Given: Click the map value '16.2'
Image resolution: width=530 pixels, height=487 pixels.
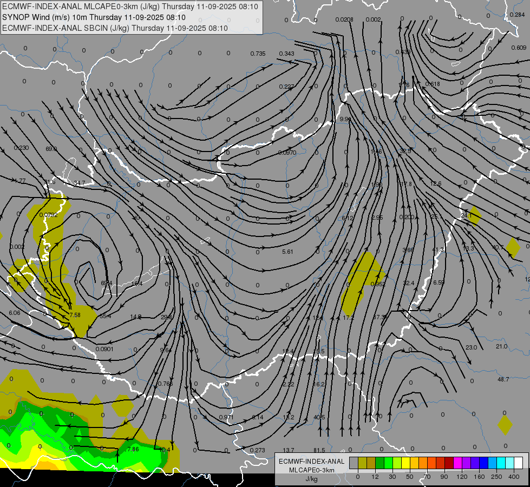Looking at the screenshot, I should [x=319, y=384].
